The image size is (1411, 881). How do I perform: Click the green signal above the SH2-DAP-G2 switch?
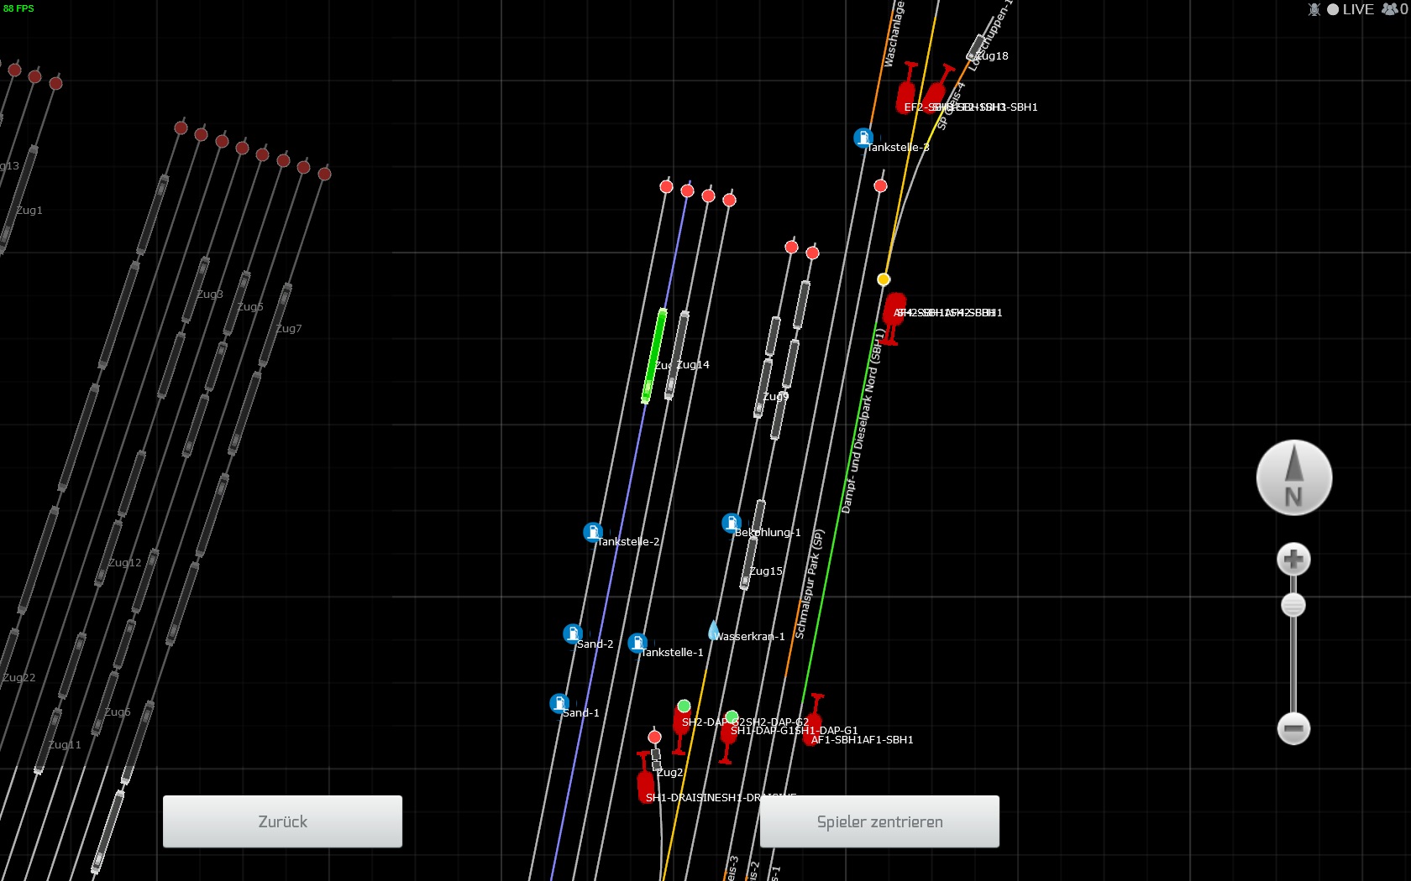click(685, 706)
